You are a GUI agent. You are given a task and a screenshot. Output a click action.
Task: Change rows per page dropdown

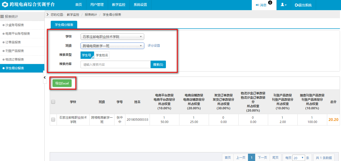[x=298, y=158]
